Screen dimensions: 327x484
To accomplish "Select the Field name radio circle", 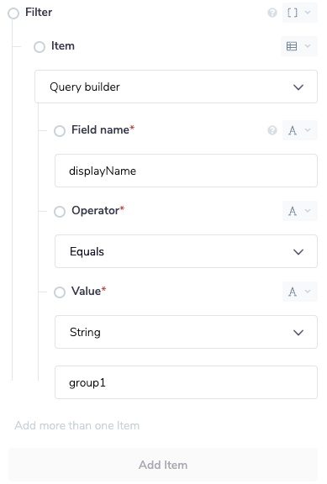I will tap(60, 131).
